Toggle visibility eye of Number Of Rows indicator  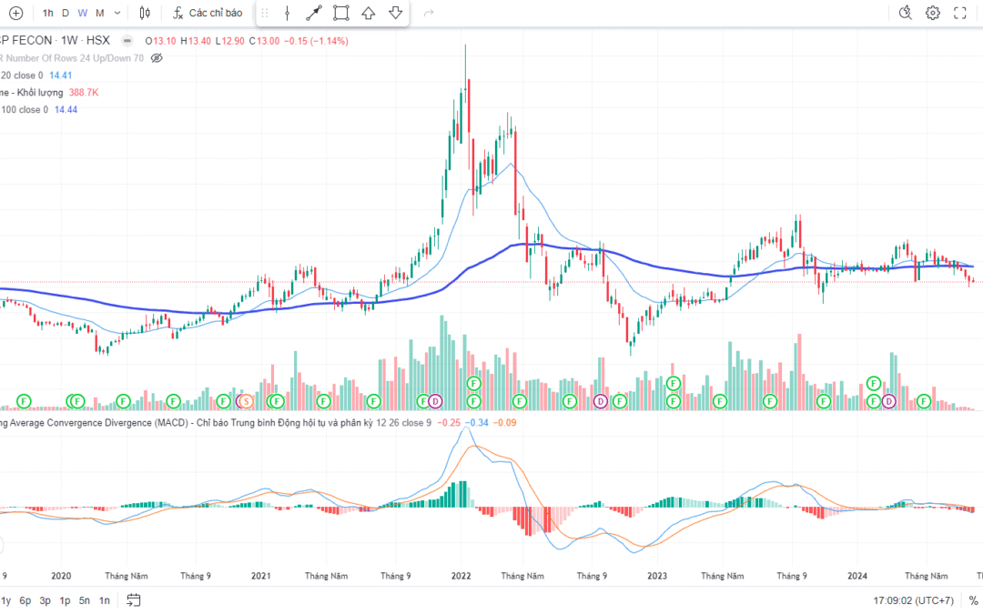click(157, 57)
